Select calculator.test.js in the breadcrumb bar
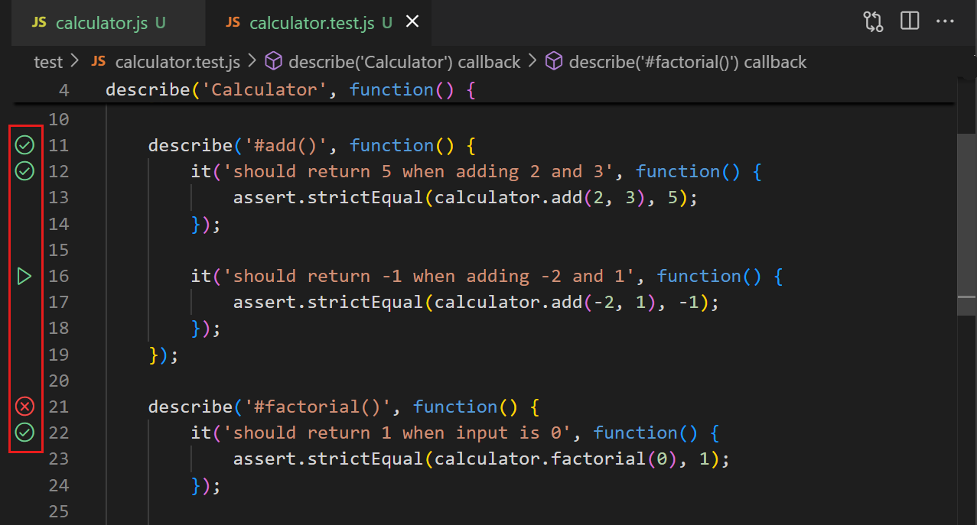 [177, 61]
